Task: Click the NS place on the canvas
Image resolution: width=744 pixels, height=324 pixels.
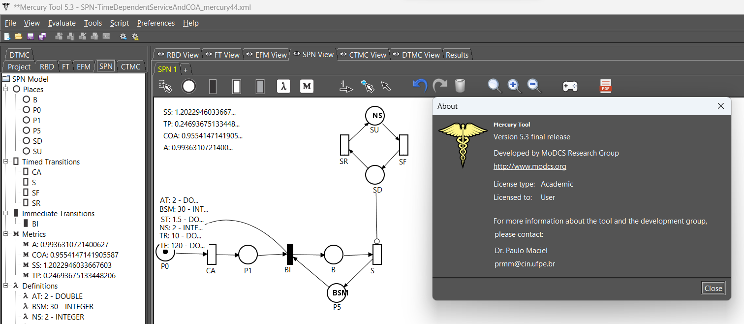Action: click(x=374, y=116)
